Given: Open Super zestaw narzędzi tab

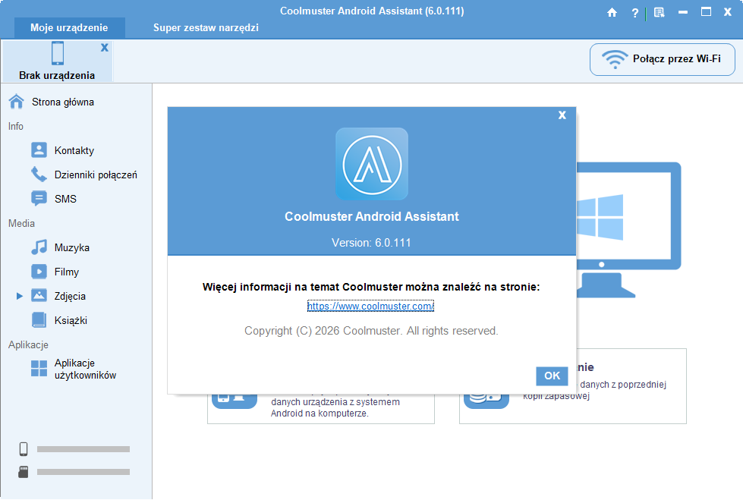Looking at the screenshot, I should pos(206,28).
